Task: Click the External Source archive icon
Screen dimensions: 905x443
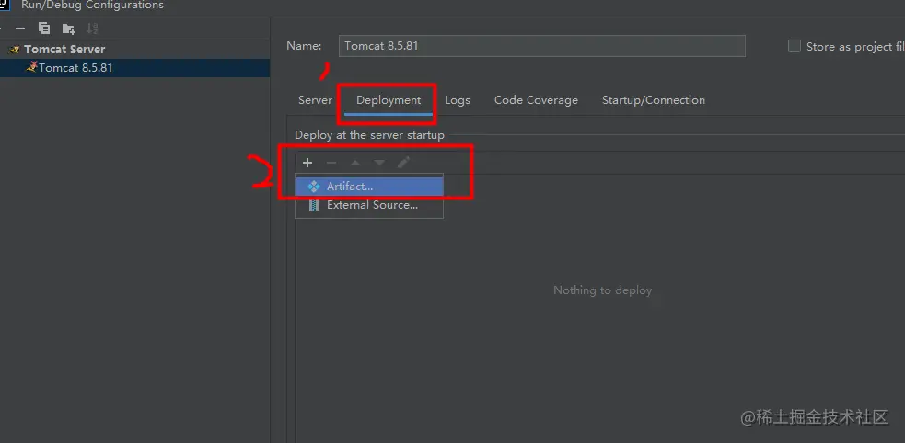Action: [x=313, y=205]
